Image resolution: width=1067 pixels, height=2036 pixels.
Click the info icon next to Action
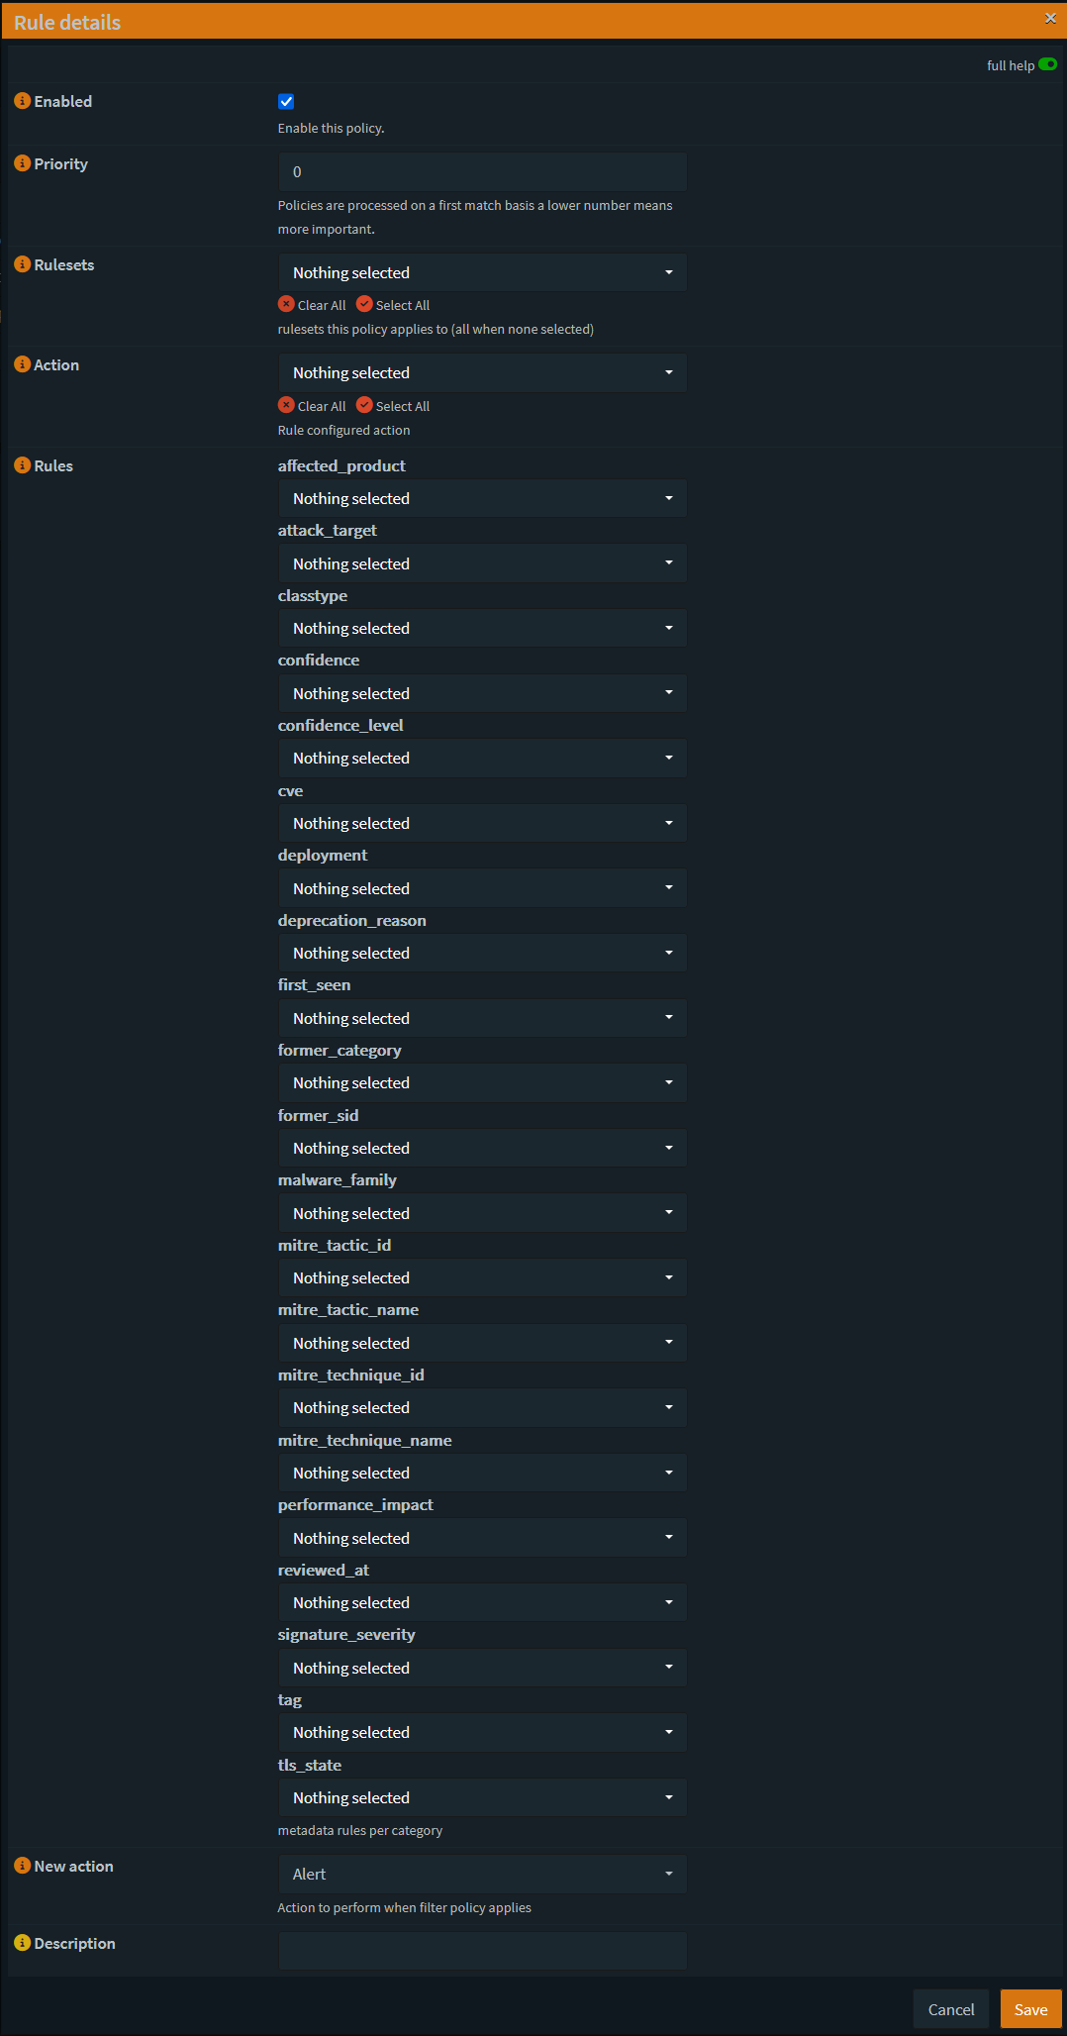click(x=22, y=364)
